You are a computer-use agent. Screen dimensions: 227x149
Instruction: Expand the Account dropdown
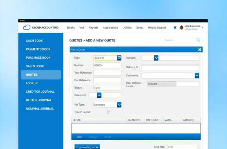(156, 58)
